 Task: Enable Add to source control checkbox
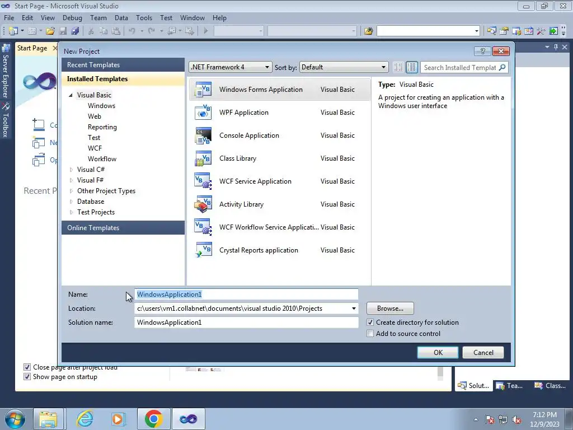click(370, 334)
